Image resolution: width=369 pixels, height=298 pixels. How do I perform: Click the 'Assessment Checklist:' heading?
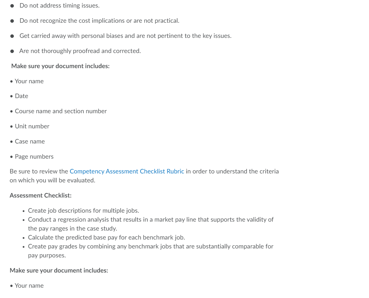tap(41, 195)
